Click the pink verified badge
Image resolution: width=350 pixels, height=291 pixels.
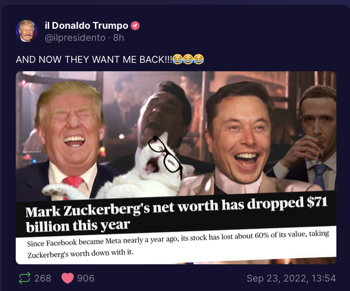(x=135, y=26)
